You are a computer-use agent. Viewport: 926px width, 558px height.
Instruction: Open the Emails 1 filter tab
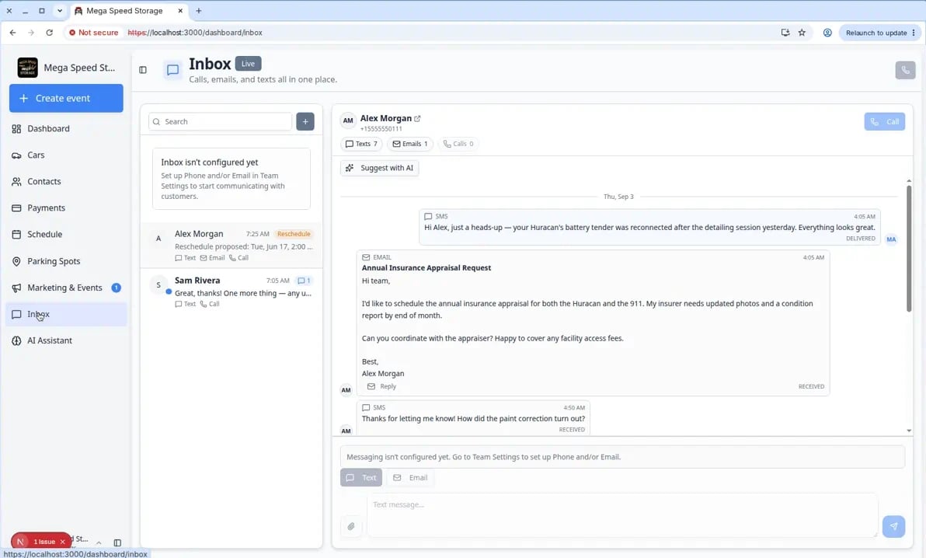[410, 144]
